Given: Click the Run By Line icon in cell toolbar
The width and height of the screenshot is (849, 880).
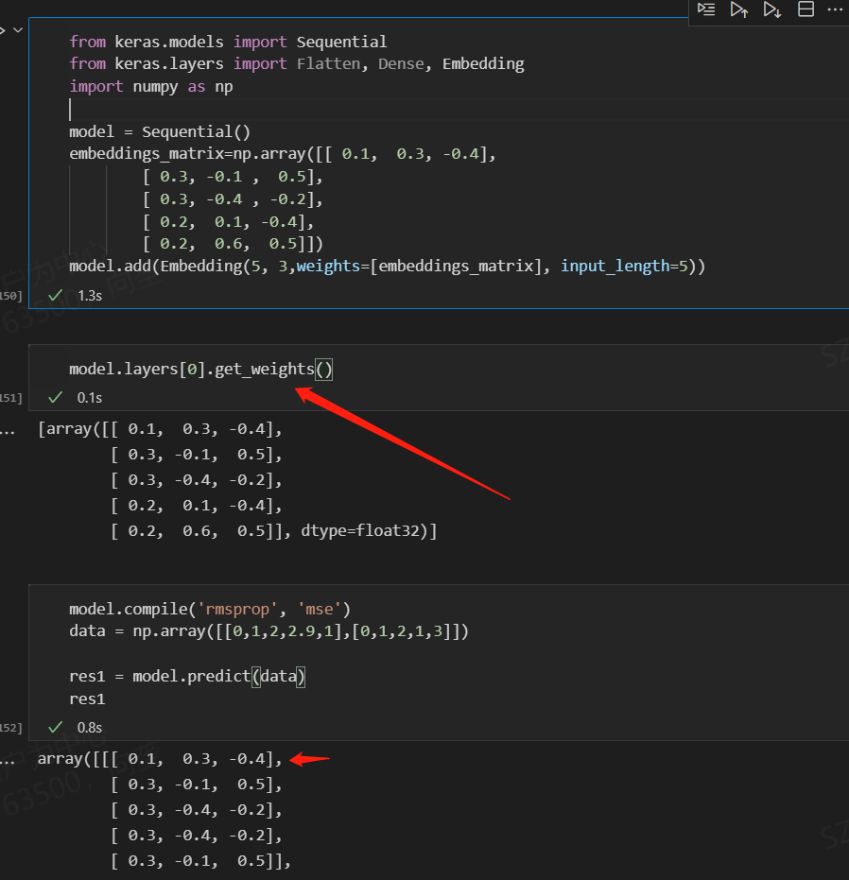Looking at the screenshot, I should pos(706,11).
